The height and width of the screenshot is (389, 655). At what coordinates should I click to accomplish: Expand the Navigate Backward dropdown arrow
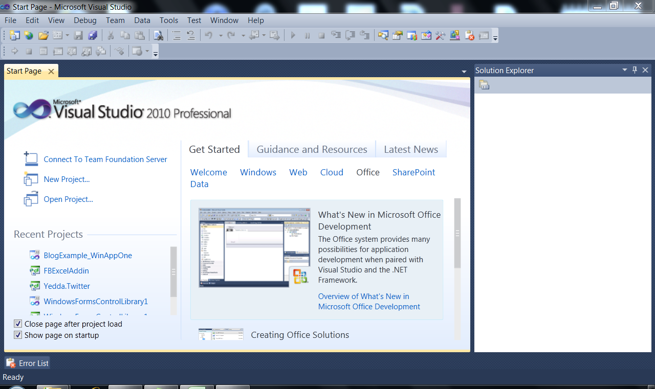click(264, 35)
